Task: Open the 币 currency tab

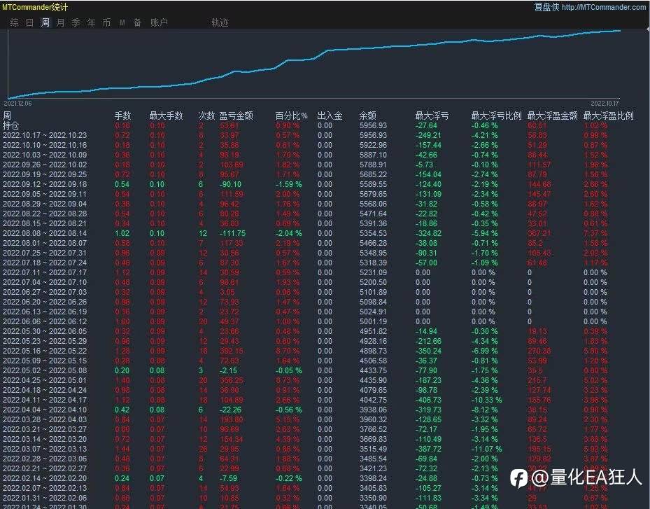Action: pos(106,22)
